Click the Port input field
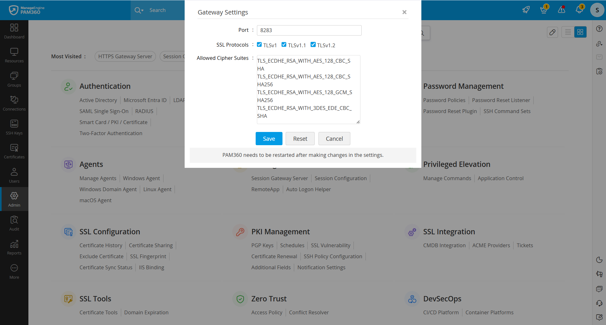 coord(309,30)
